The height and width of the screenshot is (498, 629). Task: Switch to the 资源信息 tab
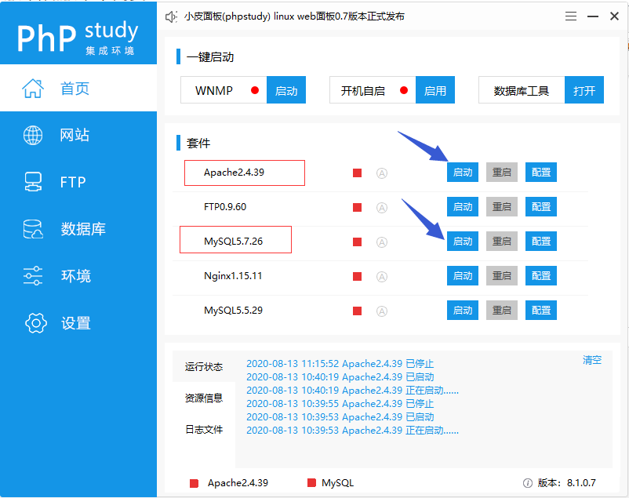[x=204, y=398]
